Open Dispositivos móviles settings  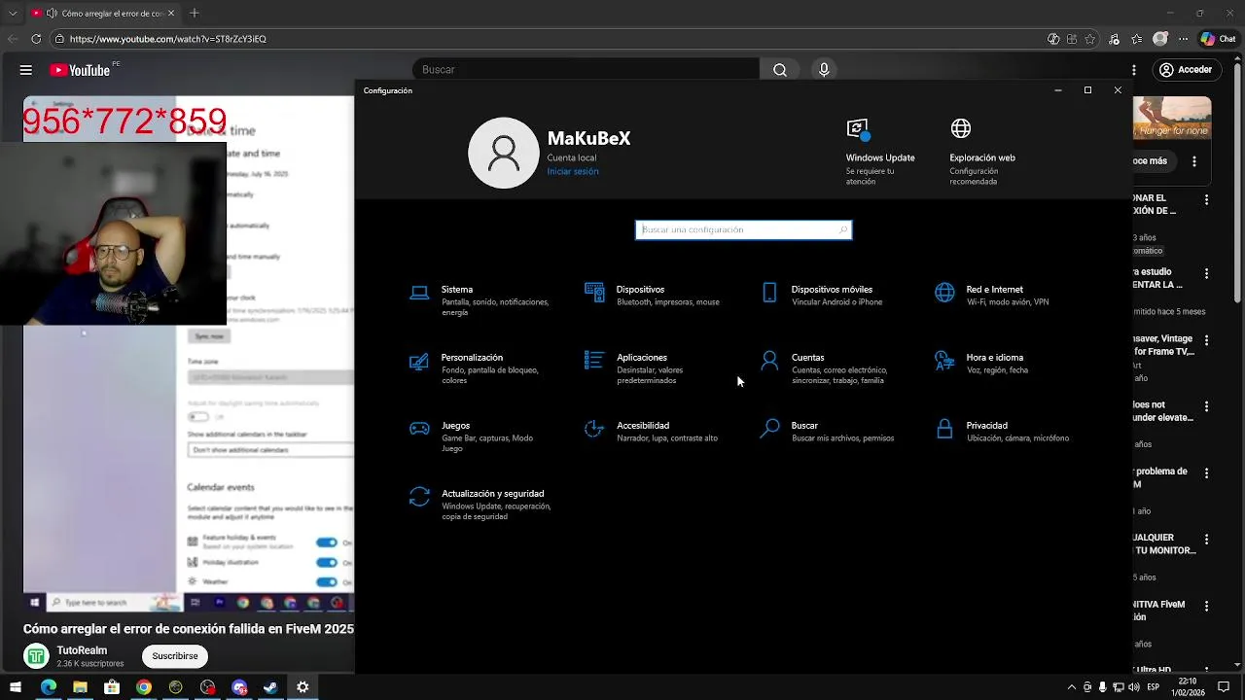pyautogui.click(x=823, y=295)
